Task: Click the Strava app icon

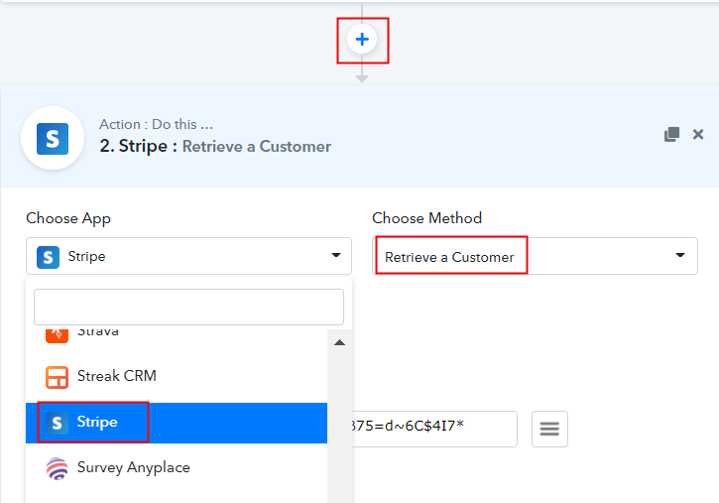Action: point(57,334)
